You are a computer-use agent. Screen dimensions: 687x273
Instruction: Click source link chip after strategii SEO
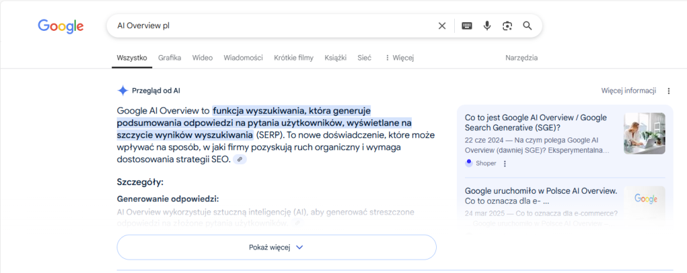point(240,160)
